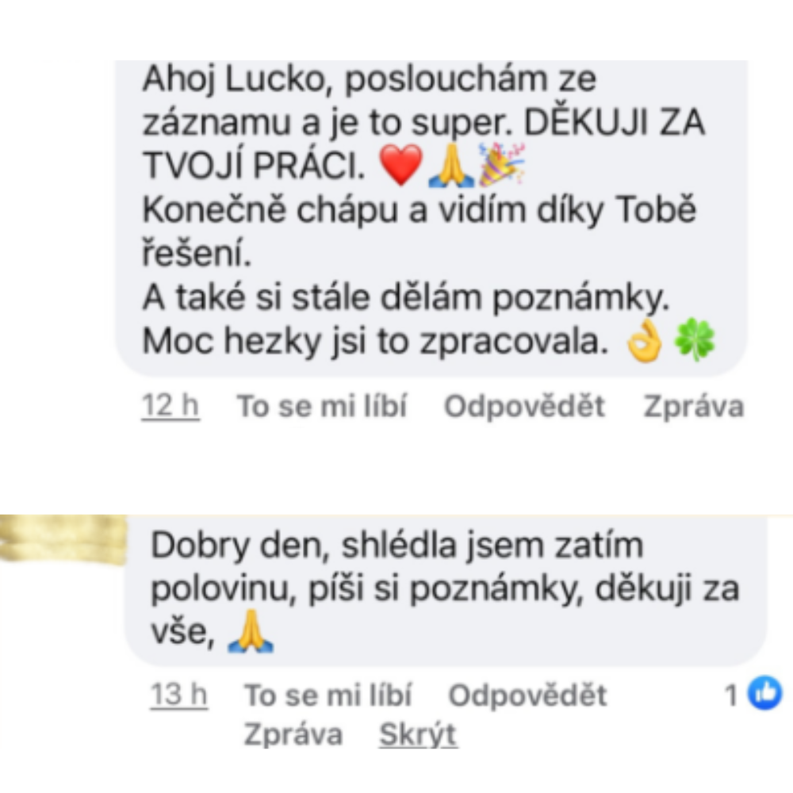Click praying hands emoji after TVOJÍ PRÁCI
Image resolution: width=793 pixels, height=793 pixels.
coord(451,165)
